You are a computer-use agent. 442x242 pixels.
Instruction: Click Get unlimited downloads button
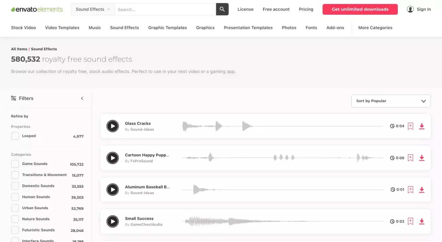(360, 9)
